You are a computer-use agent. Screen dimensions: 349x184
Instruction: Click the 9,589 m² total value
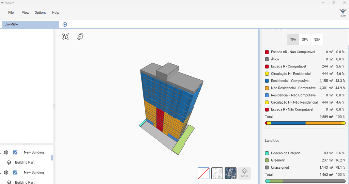[326, 117]
